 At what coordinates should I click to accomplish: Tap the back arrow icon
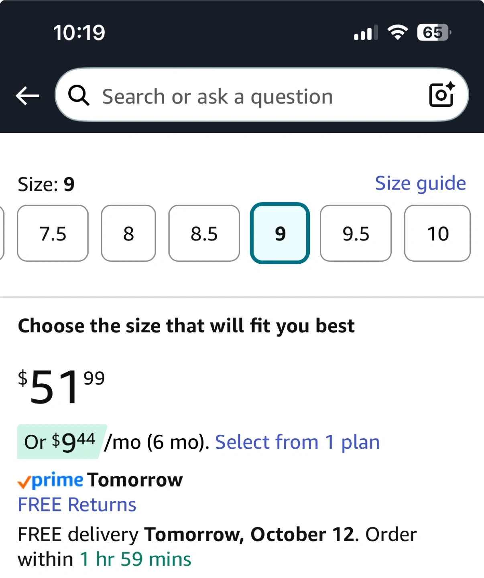pos(27,96)
